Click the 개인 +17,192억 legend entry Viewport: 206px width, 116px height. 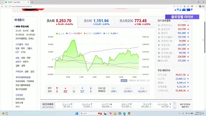point(74,34)
